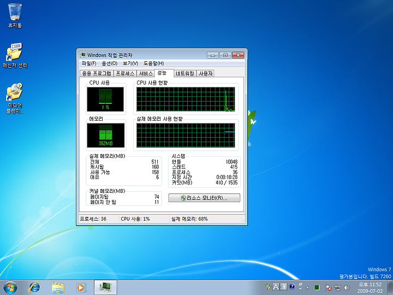Click the shield icon on 리소스 모니터 button
The height and width of the screenshot is (295, 393).
coord(183,198)
